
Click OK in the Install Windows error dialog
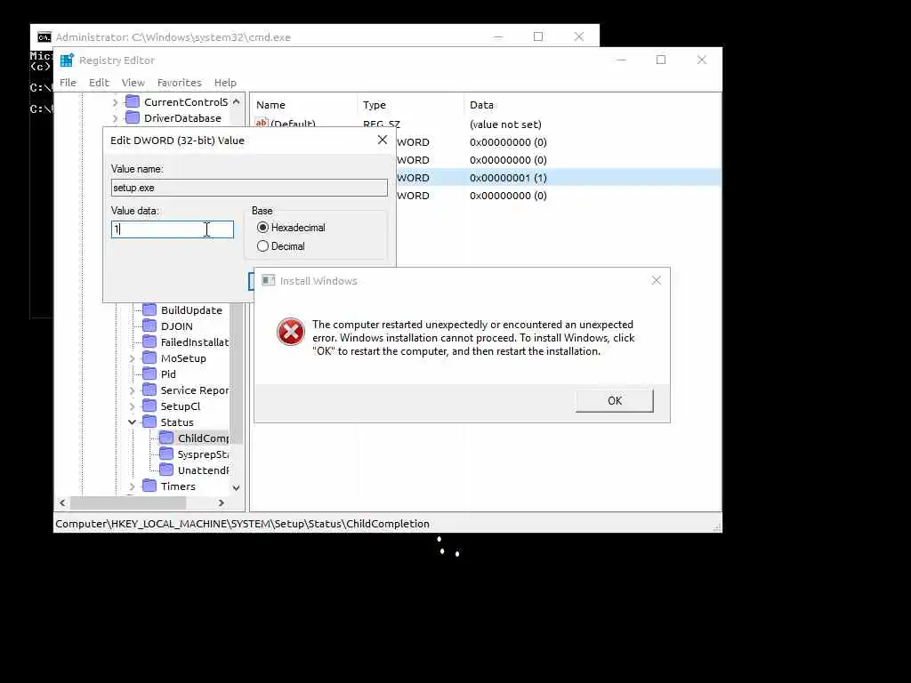(x=614, y=401)
